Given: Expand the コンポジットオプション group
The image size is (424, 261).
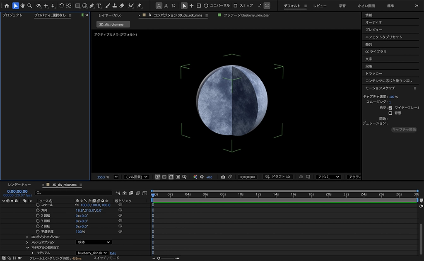Looking at the screenshot, I should click(x=27, y=237).
